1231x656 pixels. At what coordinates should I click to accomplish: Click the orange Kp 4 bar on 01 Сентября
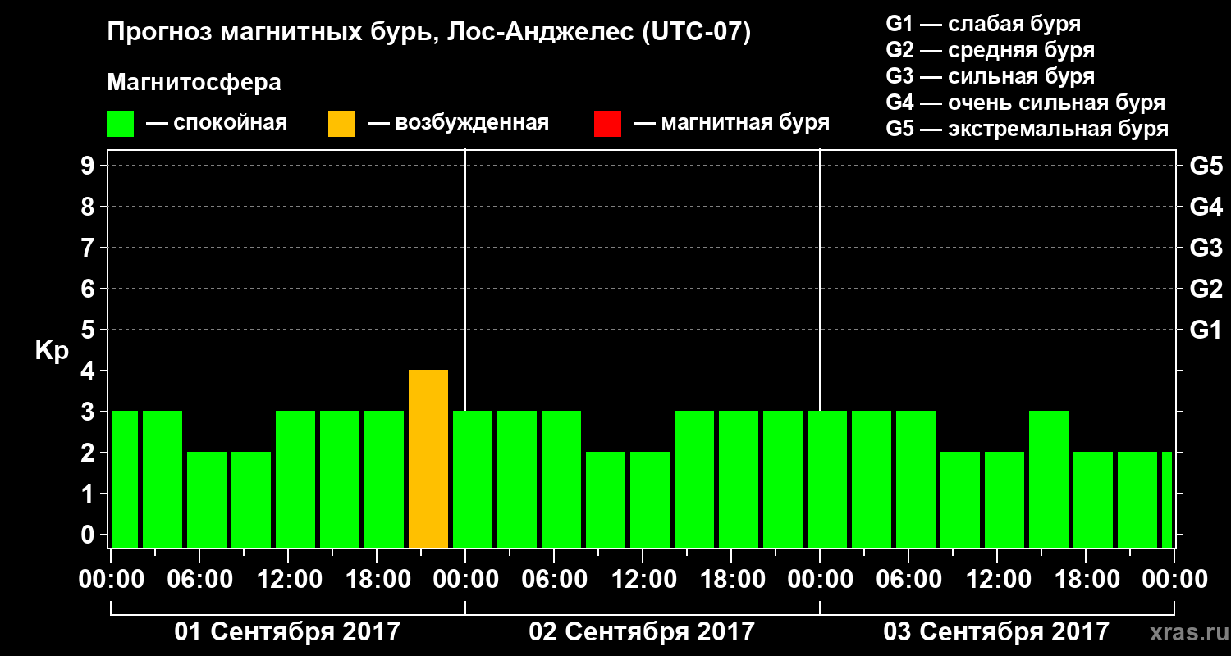[x=428, y=458]
